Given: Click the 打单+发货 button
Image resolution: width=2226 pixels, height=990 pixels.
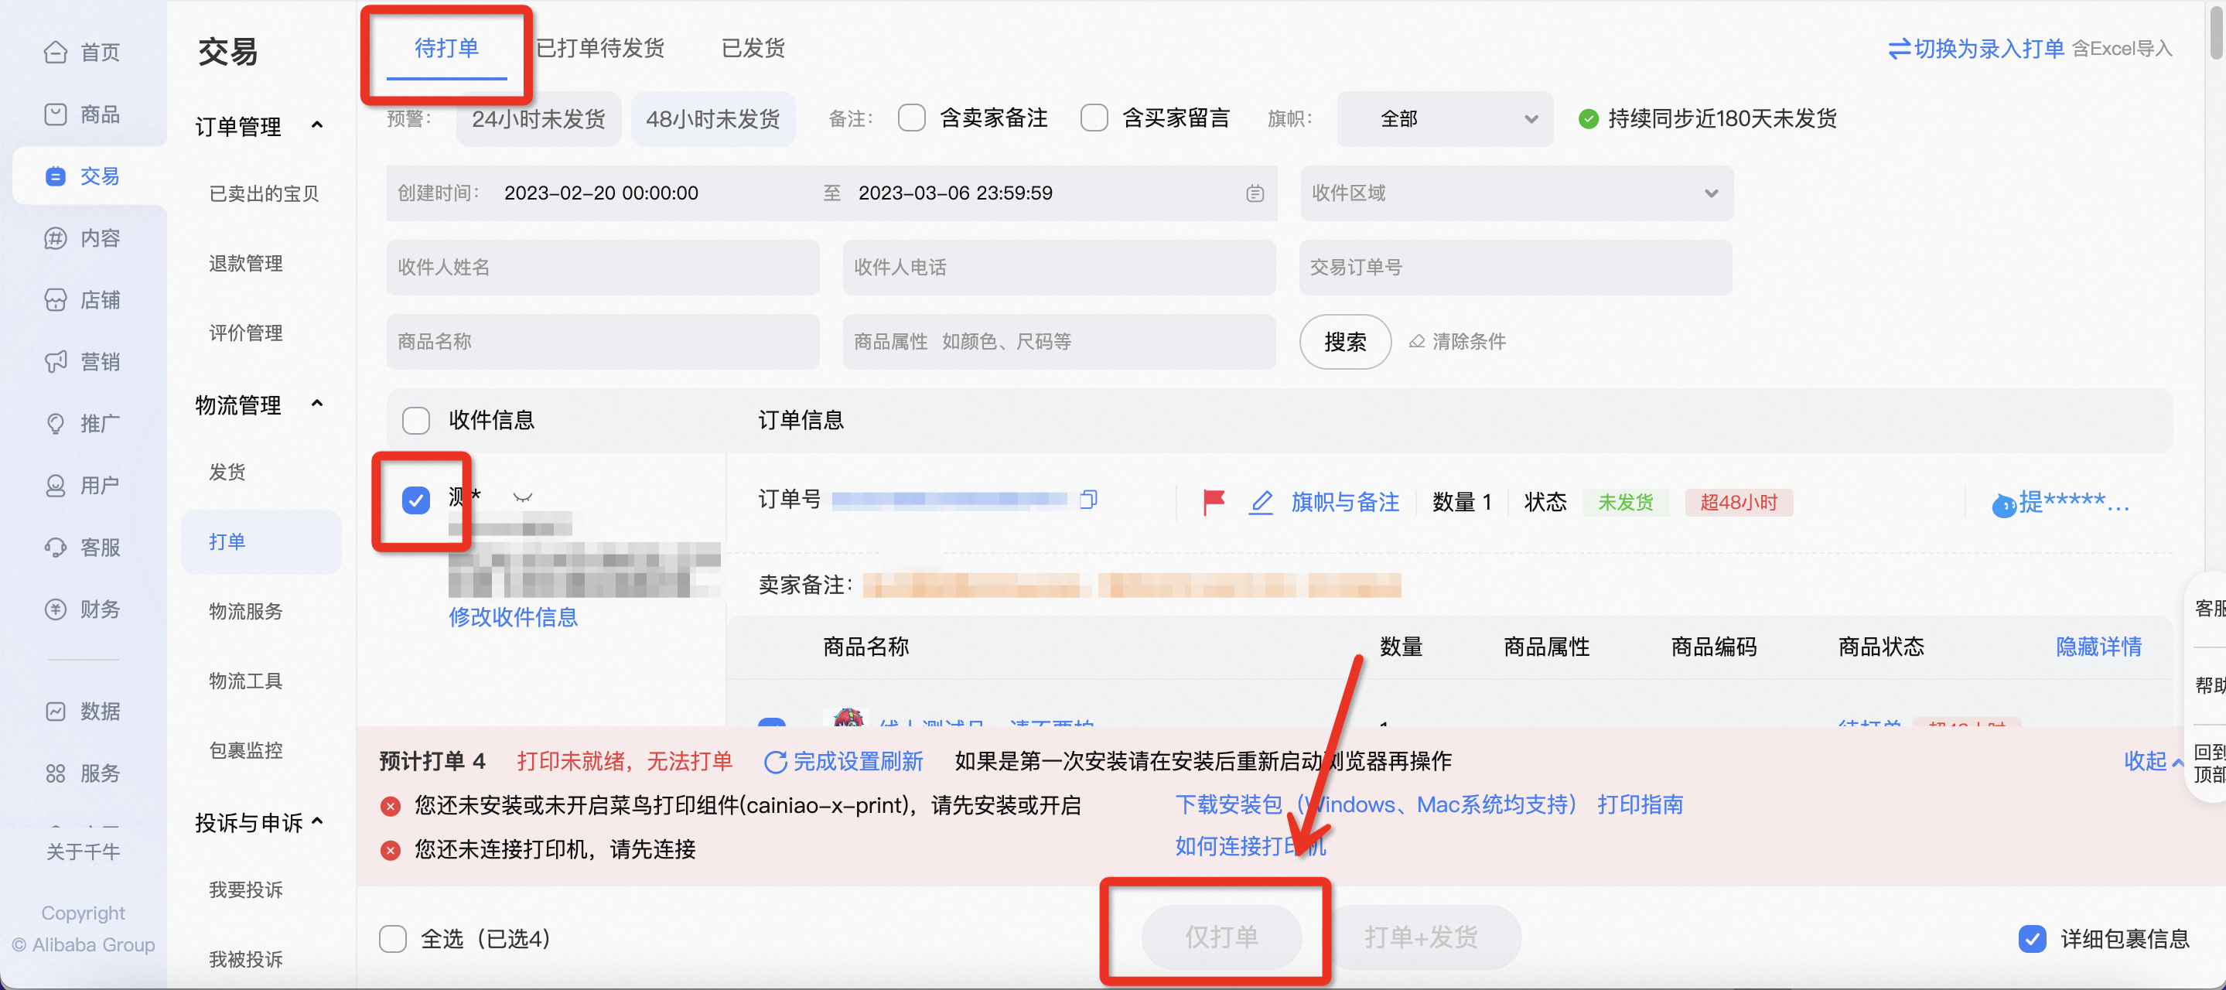Looking at the screenshot, I should point(1422,937).
